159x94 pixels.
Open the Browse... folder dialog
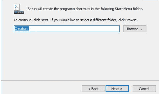(x=135, y=29)
